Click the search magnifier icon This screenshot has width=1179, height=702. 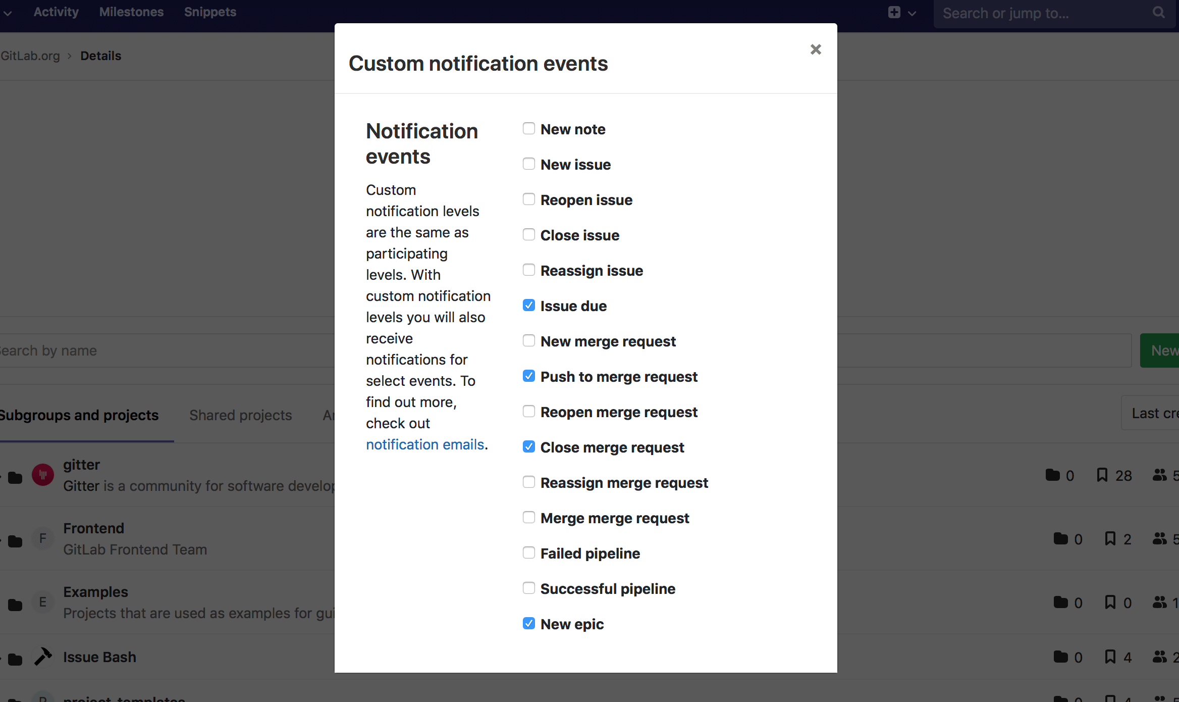[x=1158, y=13]
